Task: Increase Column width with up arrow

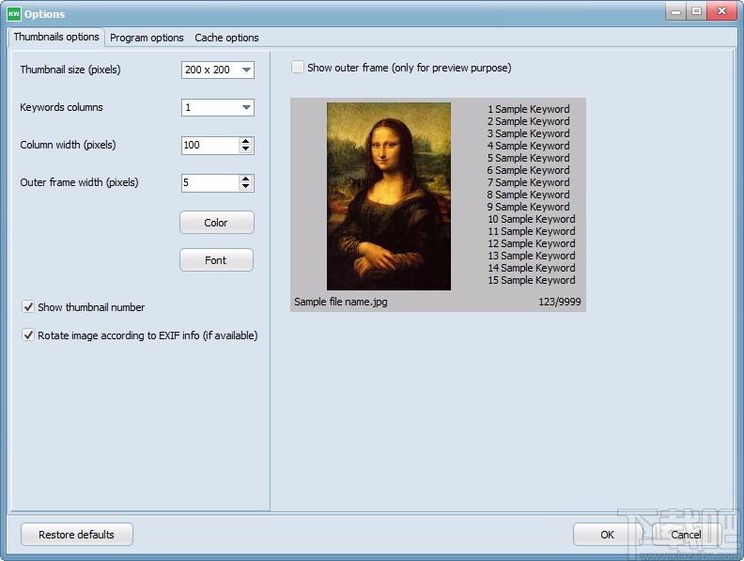Action: (x=245, y=141)
